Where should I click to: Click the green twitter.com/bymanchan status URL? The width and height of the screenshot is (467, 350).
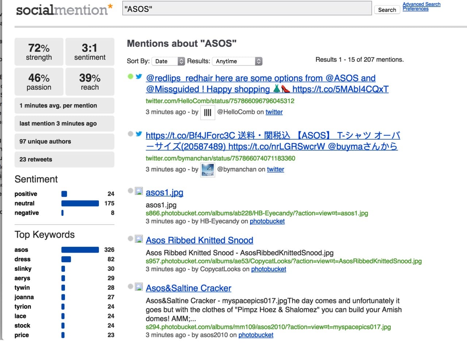tap(220, 158)
